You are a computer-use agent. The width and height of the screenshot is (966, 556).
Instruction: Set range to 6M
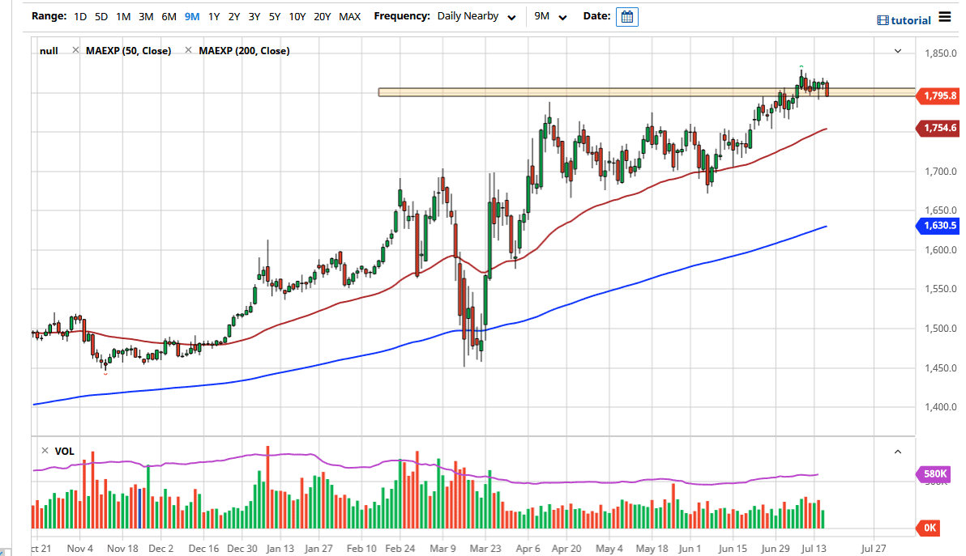[169, 17]
